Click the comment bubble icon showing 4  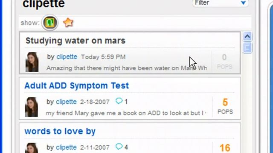[119, 147]
